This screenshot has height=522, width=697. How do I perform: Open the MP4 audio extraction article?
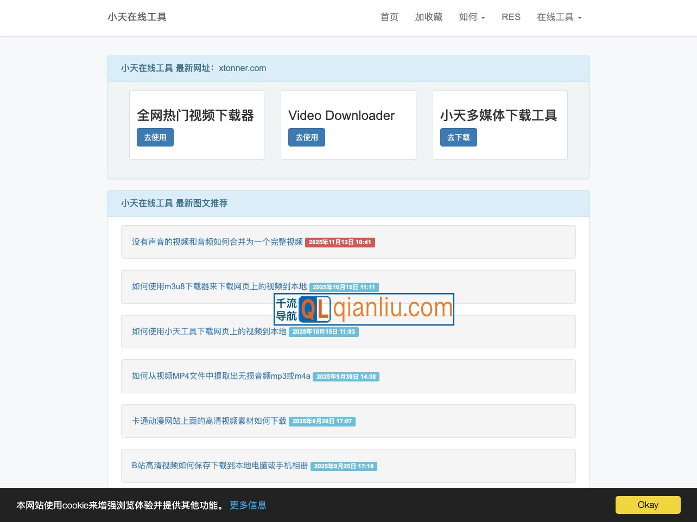(x=220, y=376)
